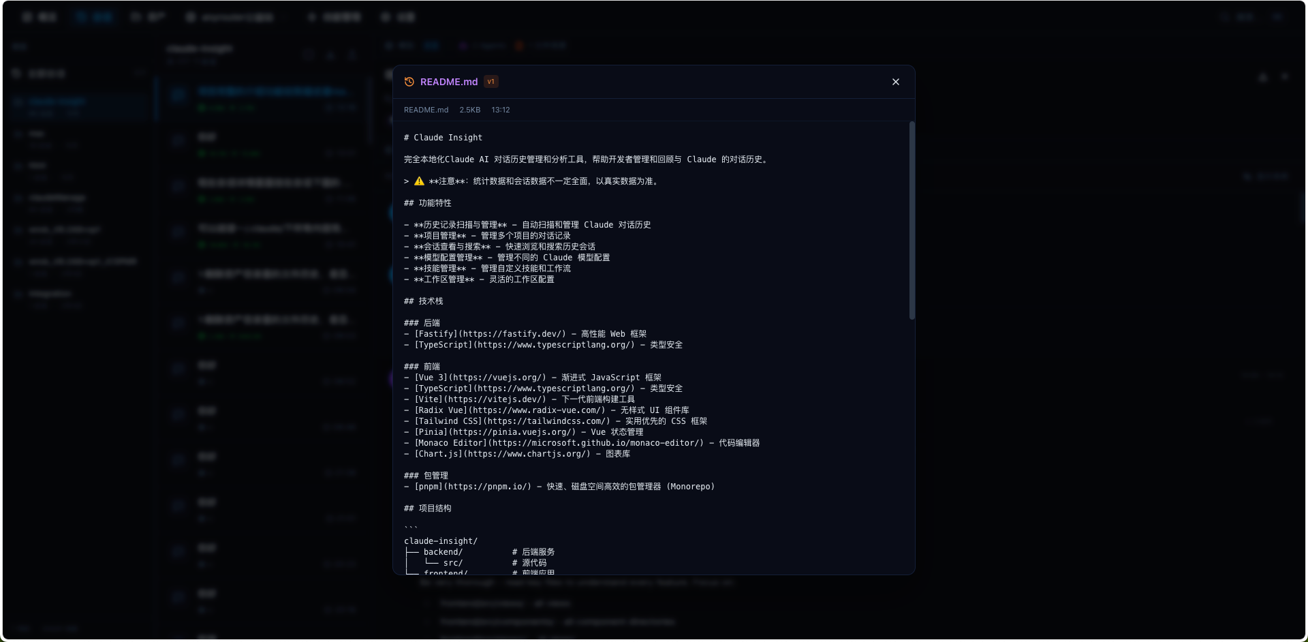Click the download icon in the conversation list header
The width and height of the screenshot is (1308, 642).
tap(330, 55)
